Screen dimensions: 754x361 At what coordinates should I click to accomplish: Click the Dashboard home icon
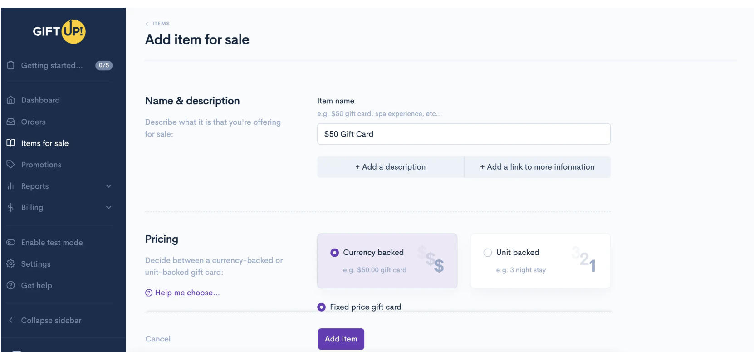[11, 100]
